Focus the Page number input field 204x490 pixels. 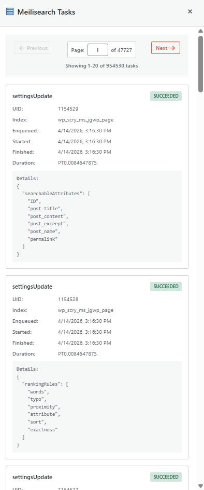98,50
